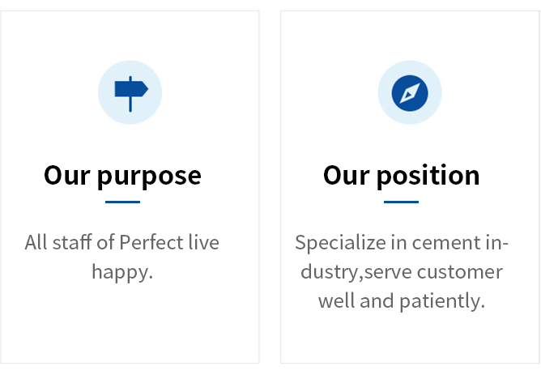Open the Our purpose heading
541x379 pixels.
pos(122,176)
